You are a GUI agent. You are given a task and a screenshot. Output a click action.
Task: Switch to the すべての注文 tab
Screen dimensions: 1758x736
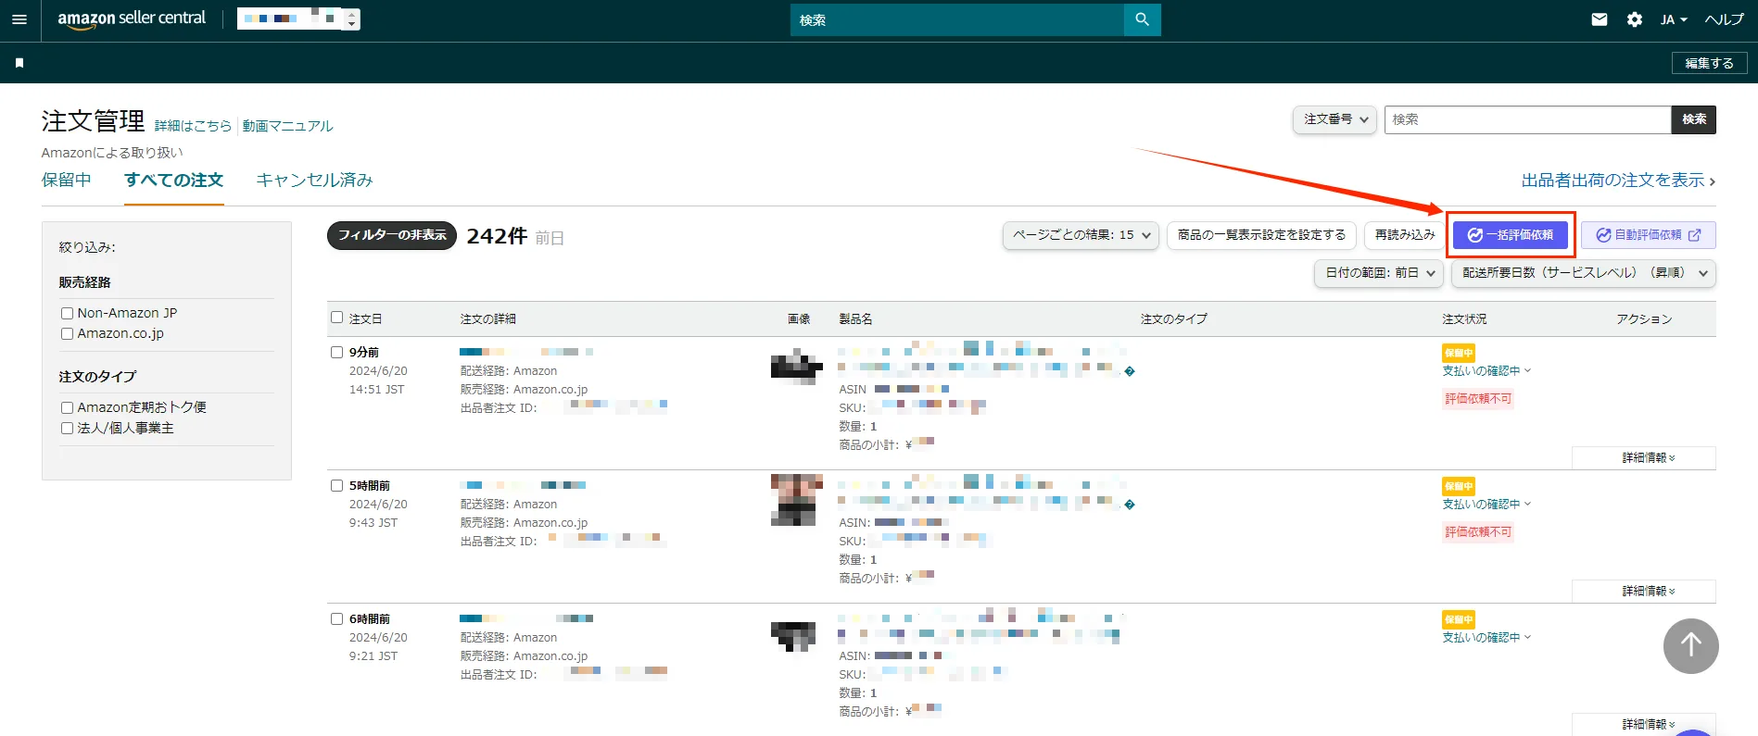tap(174, 180)
